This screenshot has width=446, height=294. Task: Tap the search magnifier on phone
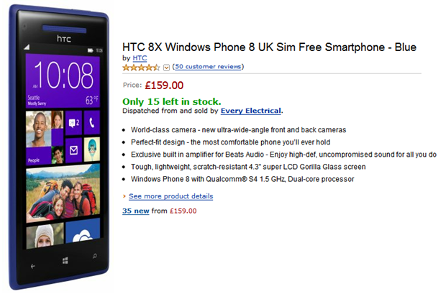click(x=94, y=256)
